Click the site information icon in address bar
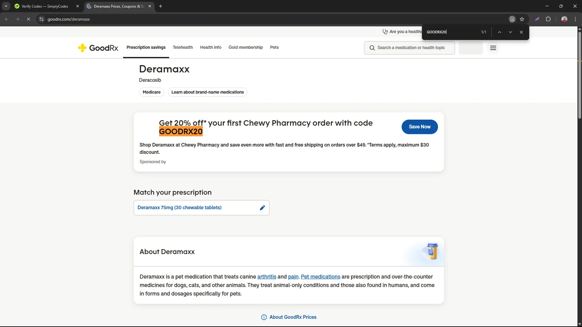 coord(42,19)
